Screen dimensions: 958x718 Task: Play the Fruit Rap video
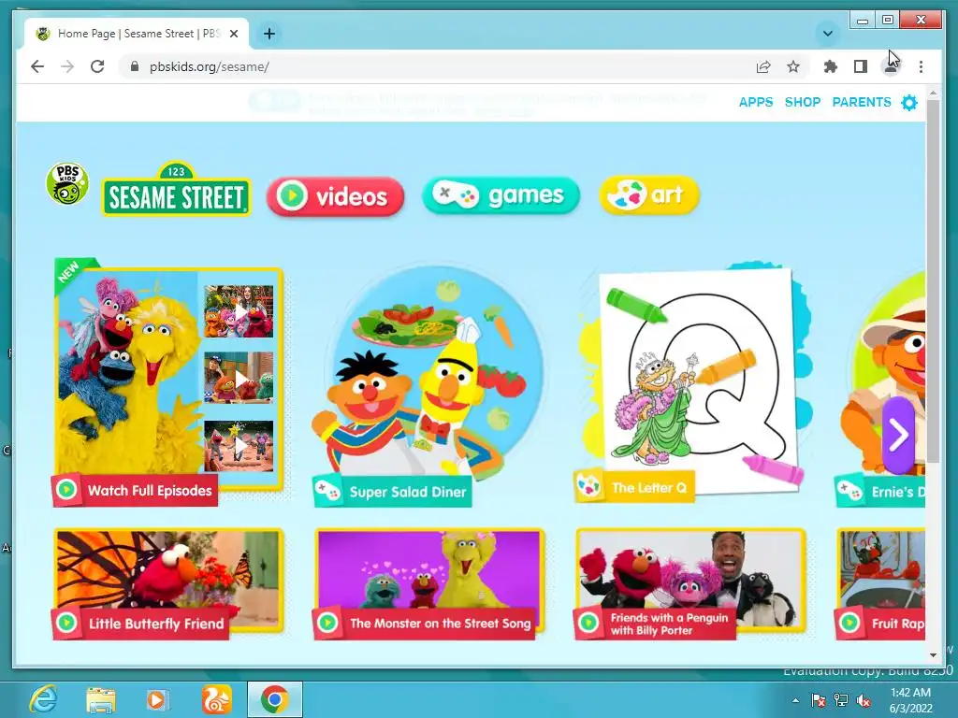tap(880, 583)
